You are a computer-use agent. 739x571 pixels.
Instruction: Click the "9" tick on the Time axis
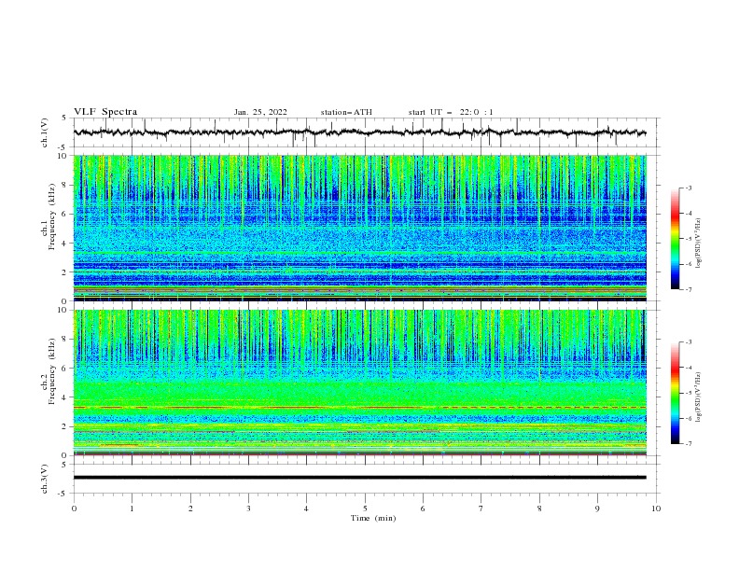[x=597, y=508]
